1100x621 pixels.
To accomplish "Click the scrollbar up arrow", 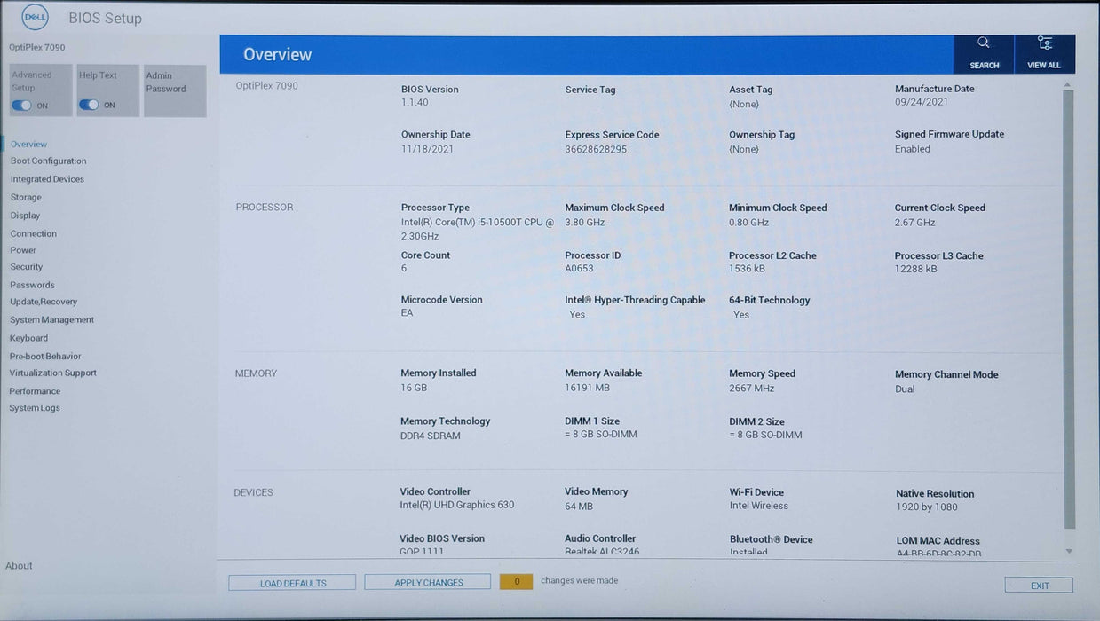I will pos(1068,84).
